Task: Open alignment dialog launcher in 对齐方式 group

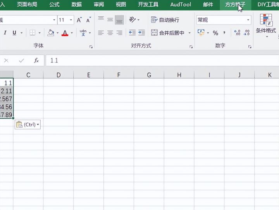Action: click(191, 47)
